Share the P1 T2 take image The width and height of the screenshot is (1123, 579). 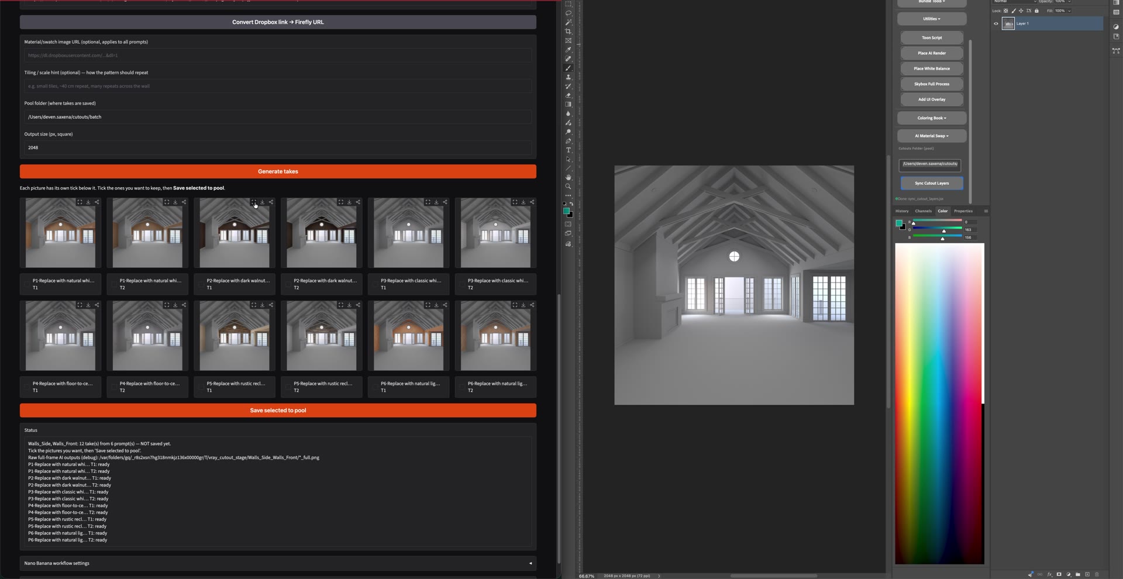click(184, 202)
